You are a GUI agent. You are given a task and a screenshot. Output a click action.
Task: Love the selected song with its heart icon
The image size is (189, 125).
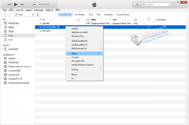[x=149, y=27]
